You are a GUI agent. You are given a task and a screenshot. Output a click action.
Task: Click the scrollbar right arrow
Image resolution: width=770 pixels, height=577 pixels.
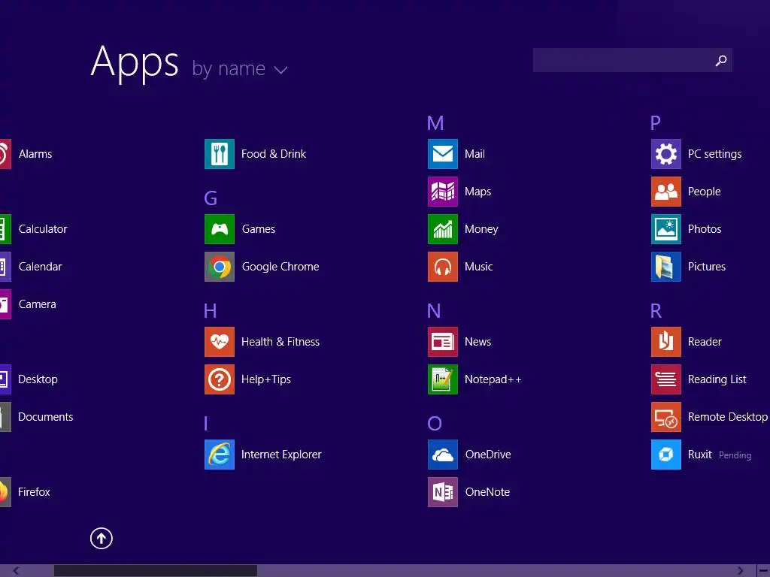pos(740,571)
